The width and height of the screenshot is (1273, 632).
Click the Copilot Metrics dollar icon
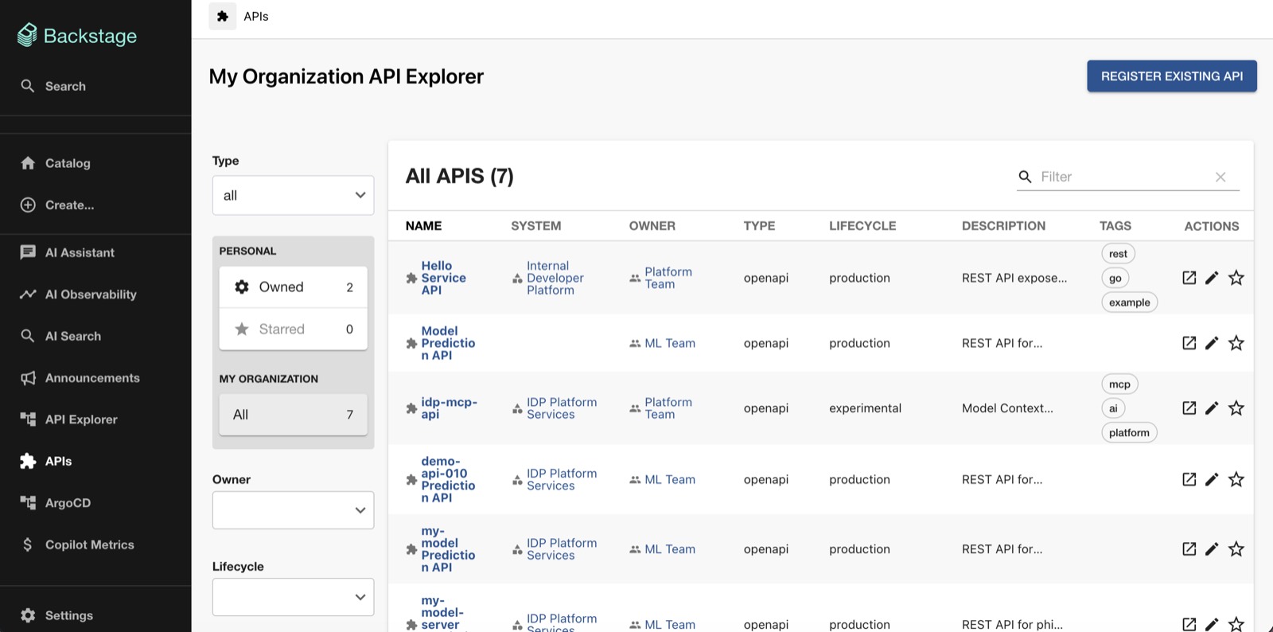pos(28,544)
